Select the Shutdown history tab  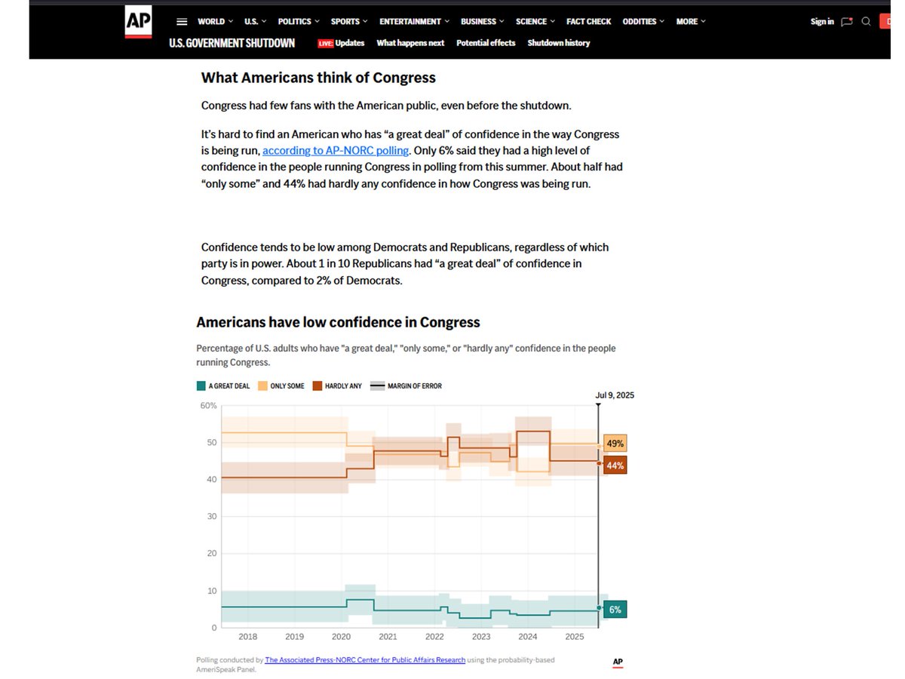point(558,43)
